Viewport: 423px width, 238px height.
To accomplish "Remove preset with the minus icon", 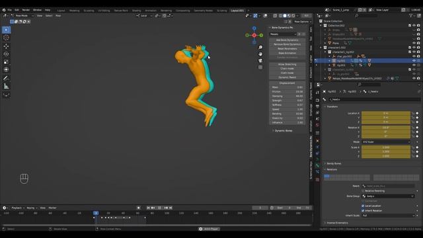I will [304, 34].
